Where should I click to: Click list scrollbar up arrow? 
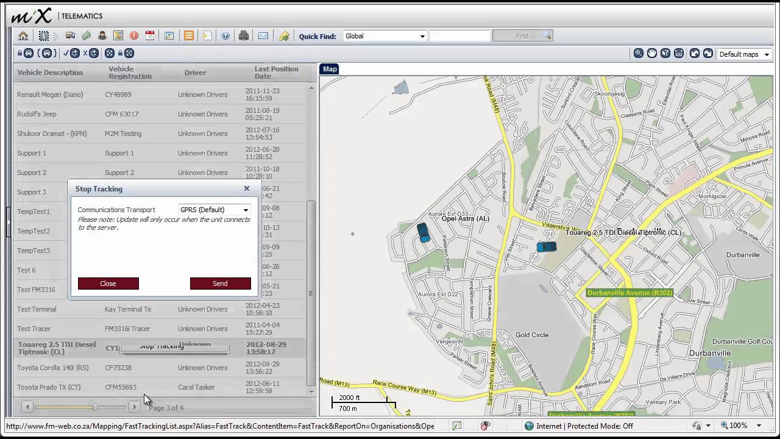click(x=311, y=88)
